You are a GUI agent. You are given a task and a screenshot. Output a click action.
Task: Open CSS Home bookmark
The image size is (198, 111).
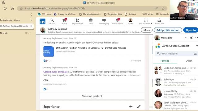click(45, 14)
